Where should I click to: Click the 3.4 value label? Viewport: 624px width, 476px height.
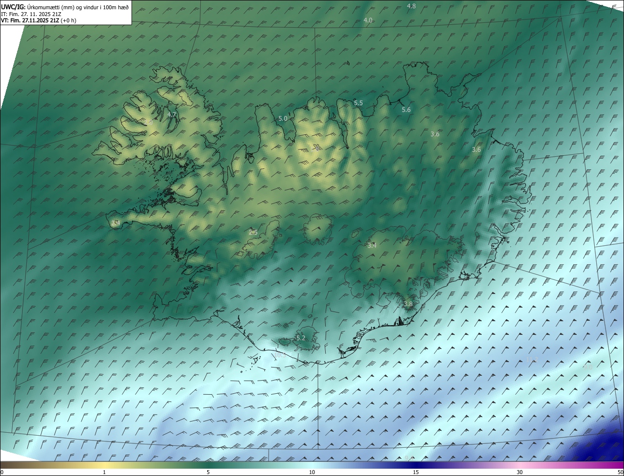point(372,245)
